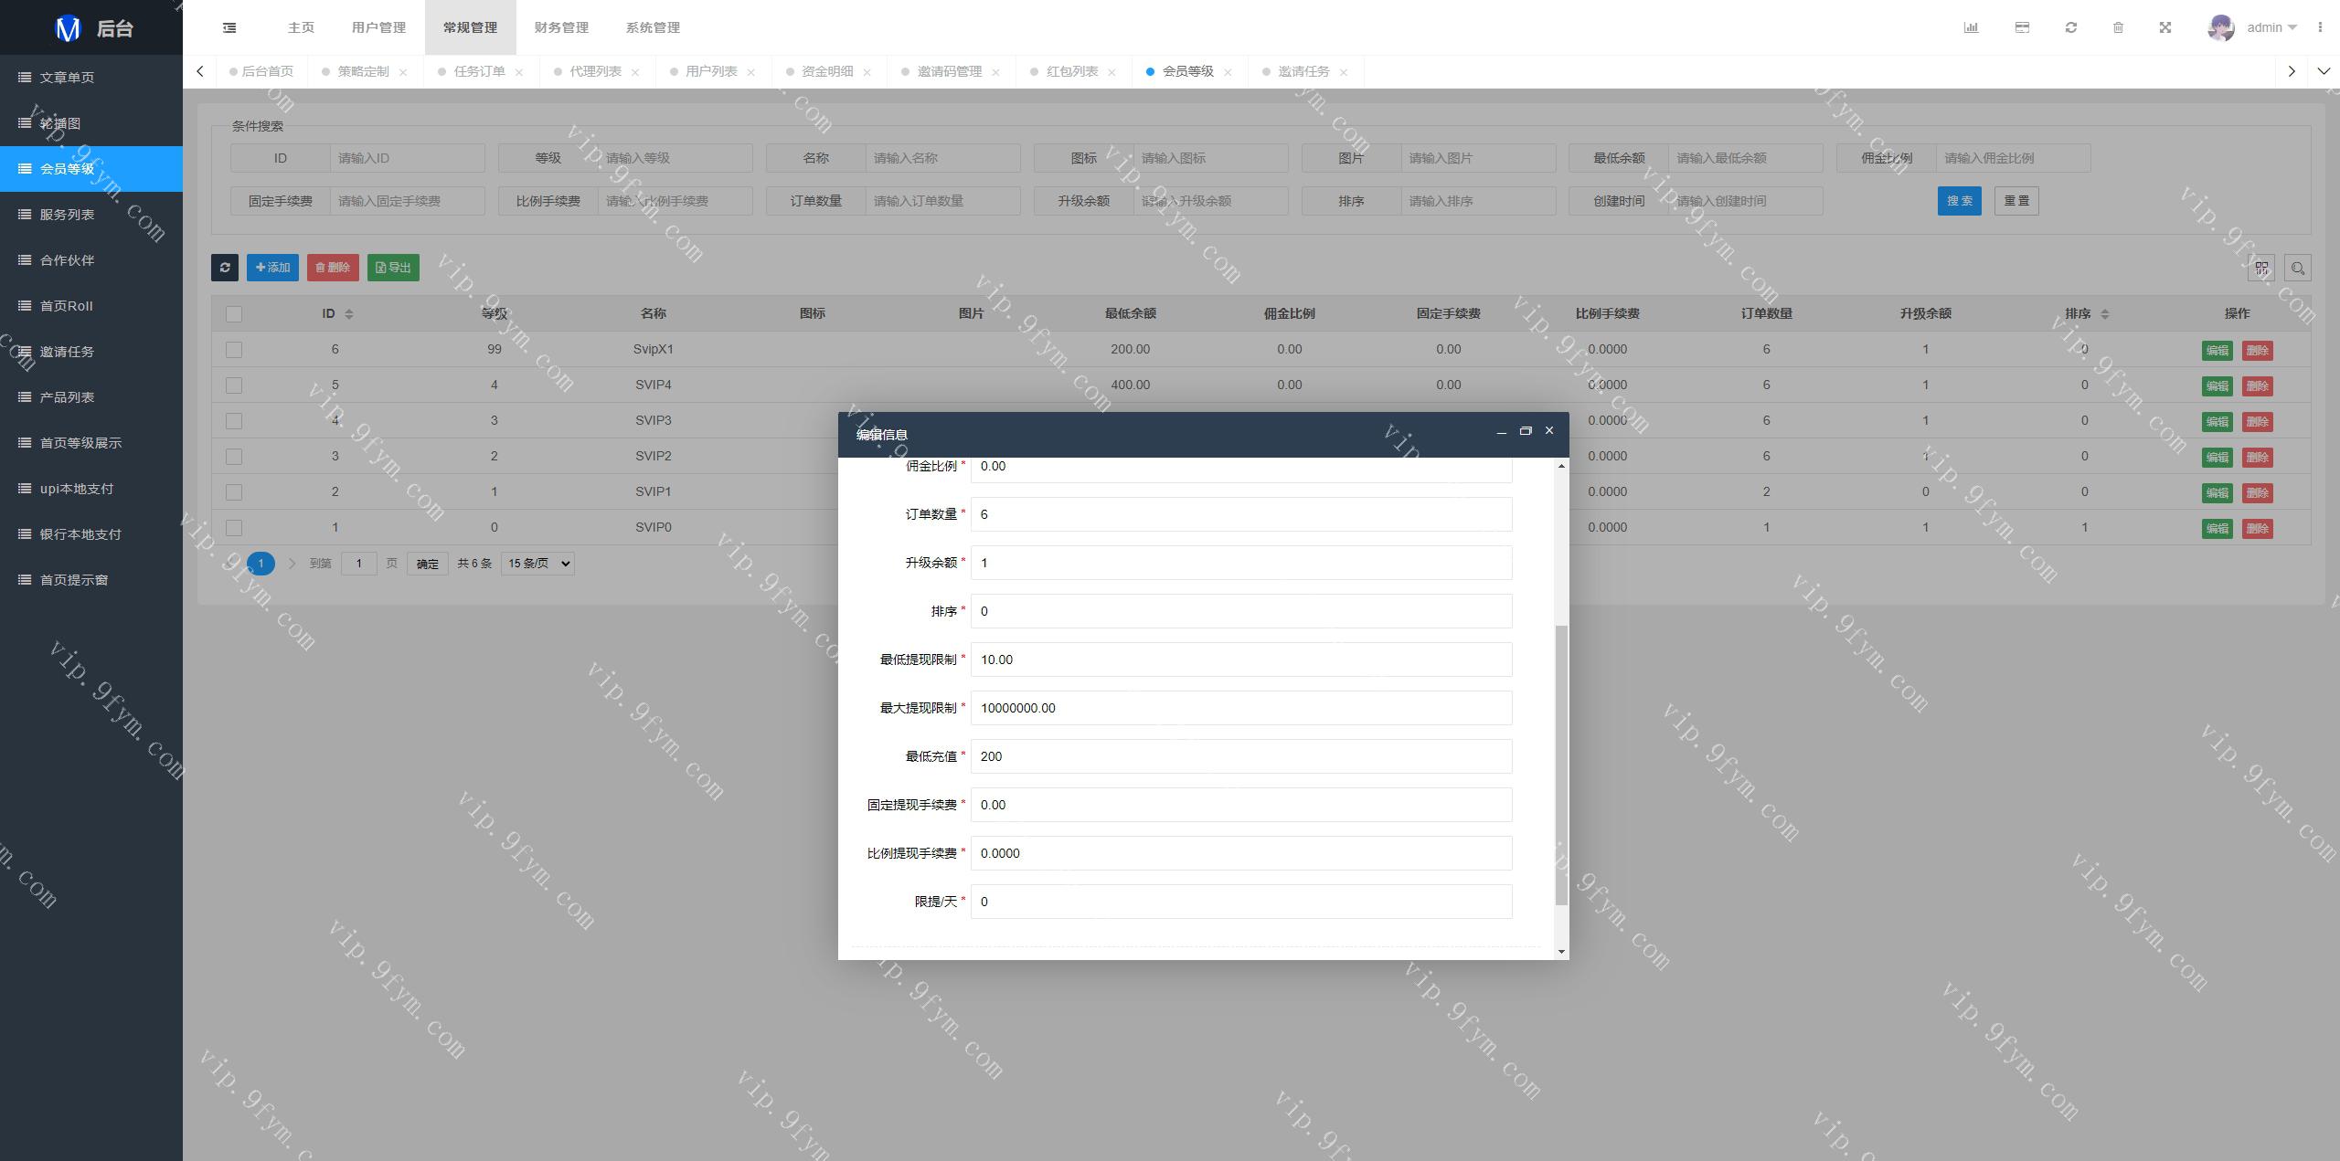The height and width of the screenshot is (1161, 2340).
Task: Click the blue 搜索 button
Action: point(1959,201)
